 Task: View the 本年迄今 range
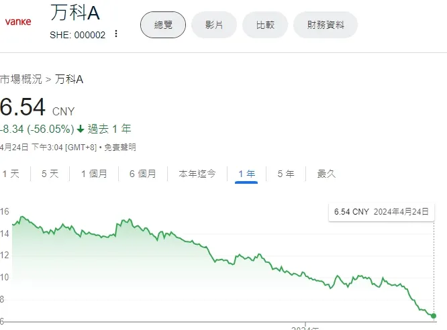[197, 174]
